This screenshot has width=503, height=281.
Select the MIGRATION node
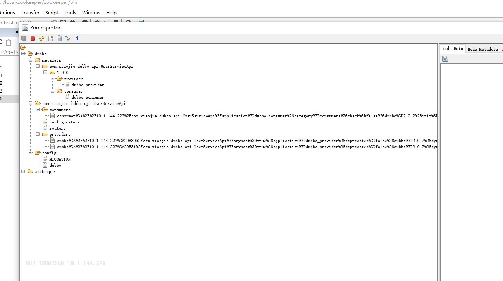coord(60,159)
